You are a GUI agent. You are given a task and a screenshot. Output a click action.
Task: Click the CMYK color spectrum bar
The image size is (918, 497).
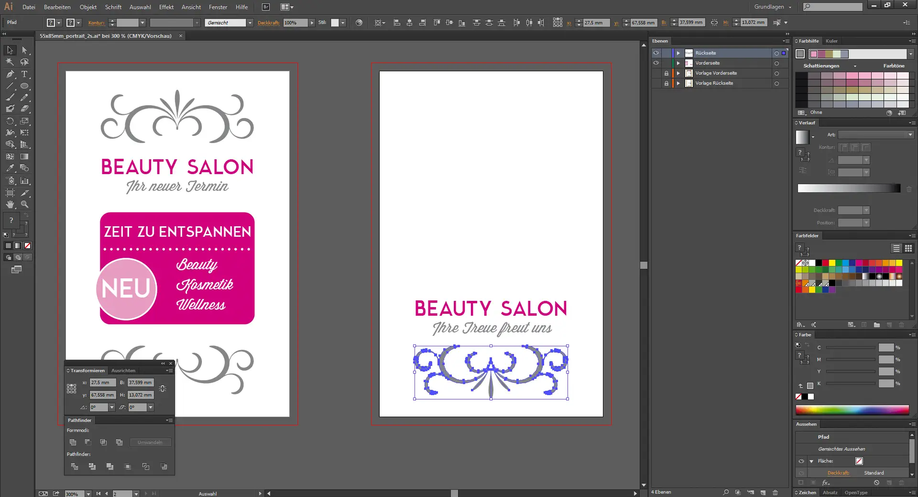click(852, 410)
